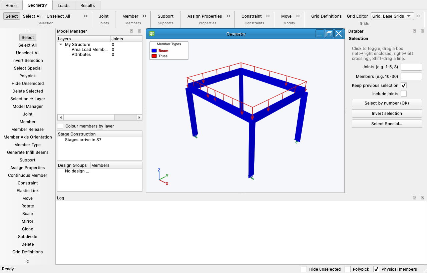This screenshot has height=273, width=427.
Task: Click Support in the ribbon
Action: point(165,16)
